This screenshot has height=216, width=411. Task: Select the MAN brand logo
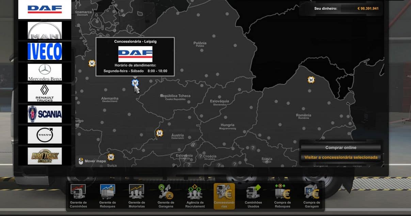coord(45,31)
